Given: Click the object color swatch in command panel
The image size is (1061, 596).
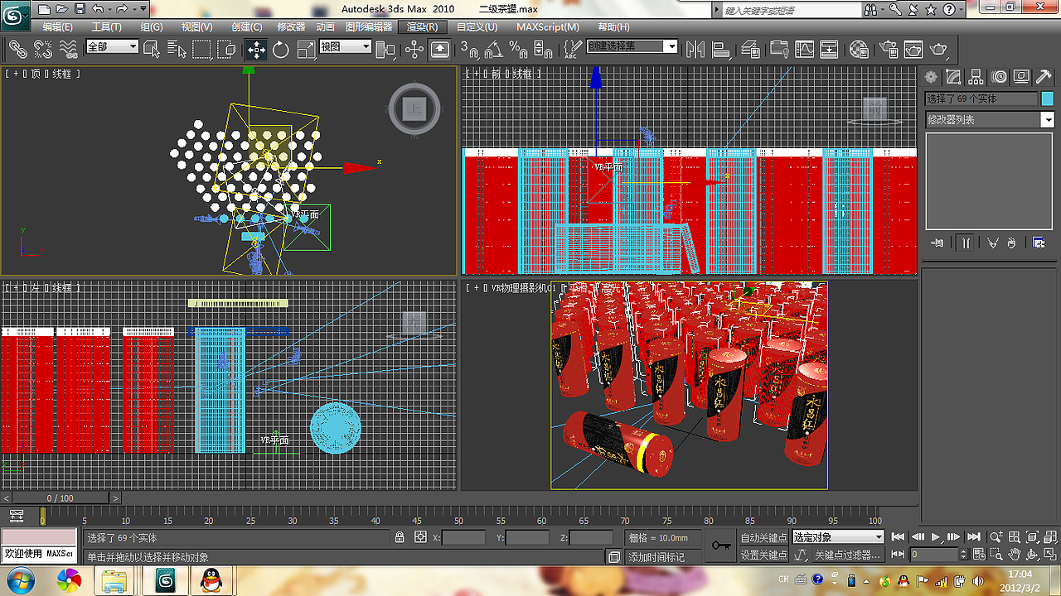Looking at the screenshot, I should (1047, 99).
